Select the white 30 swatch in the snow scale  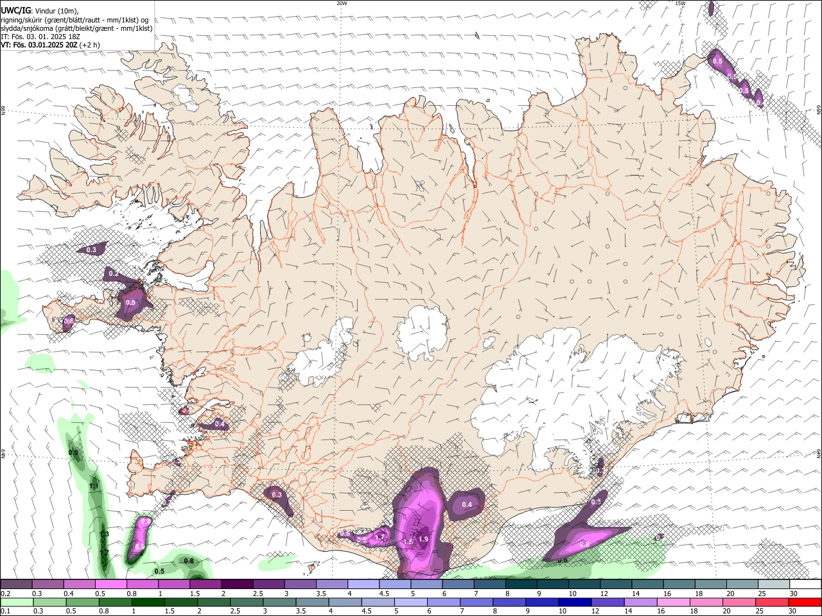tap(805, 584)
